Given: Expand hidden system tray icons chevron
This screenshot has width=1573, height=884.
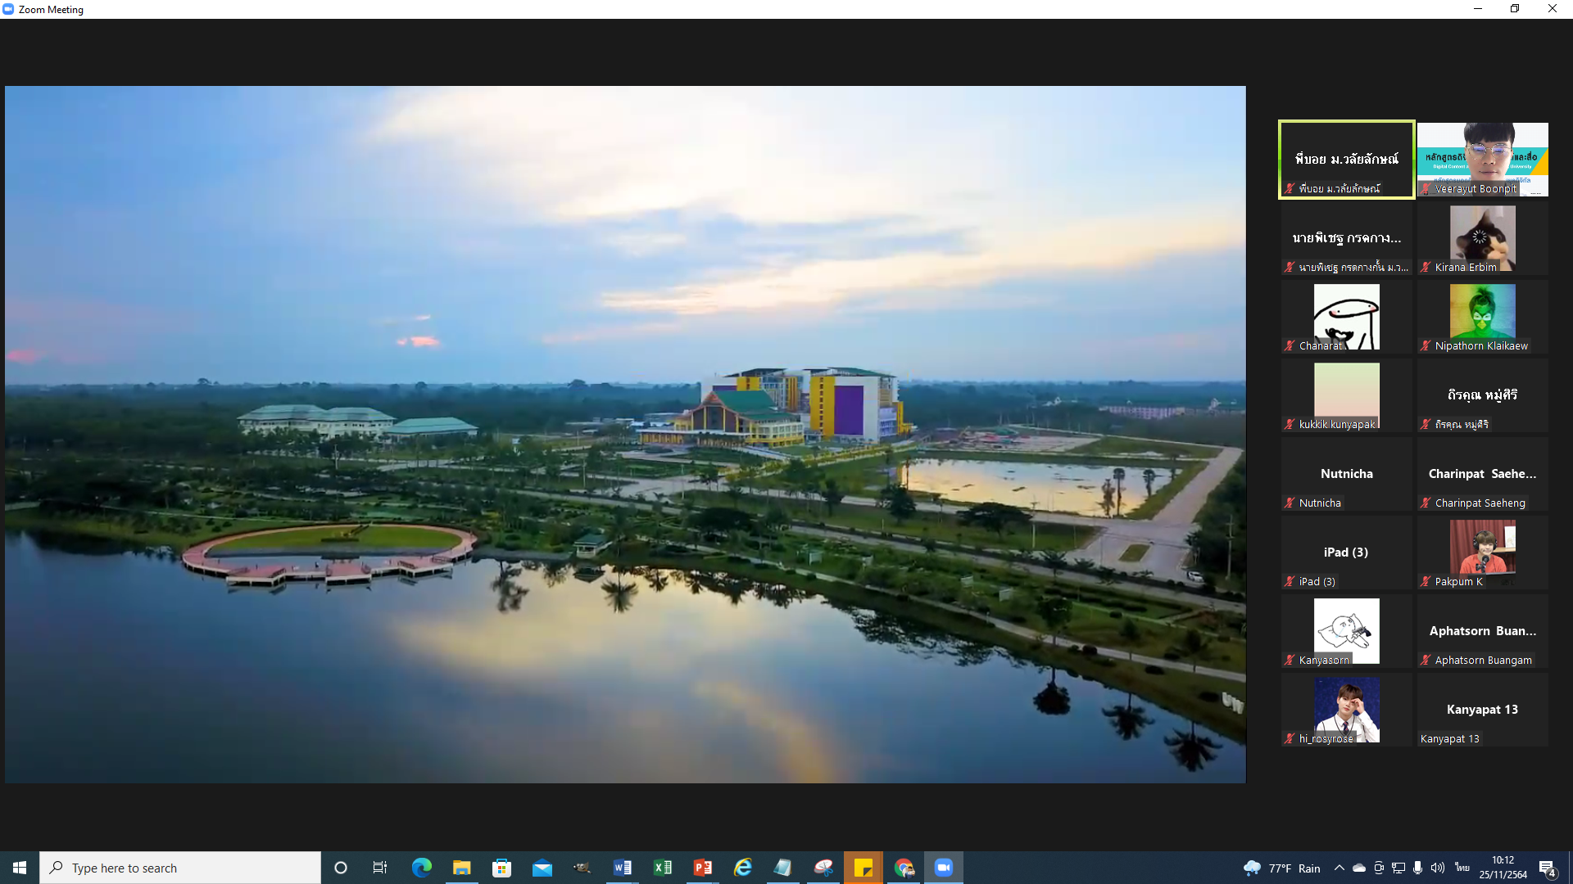Looking at the screenshot, I should point(1339,868).
